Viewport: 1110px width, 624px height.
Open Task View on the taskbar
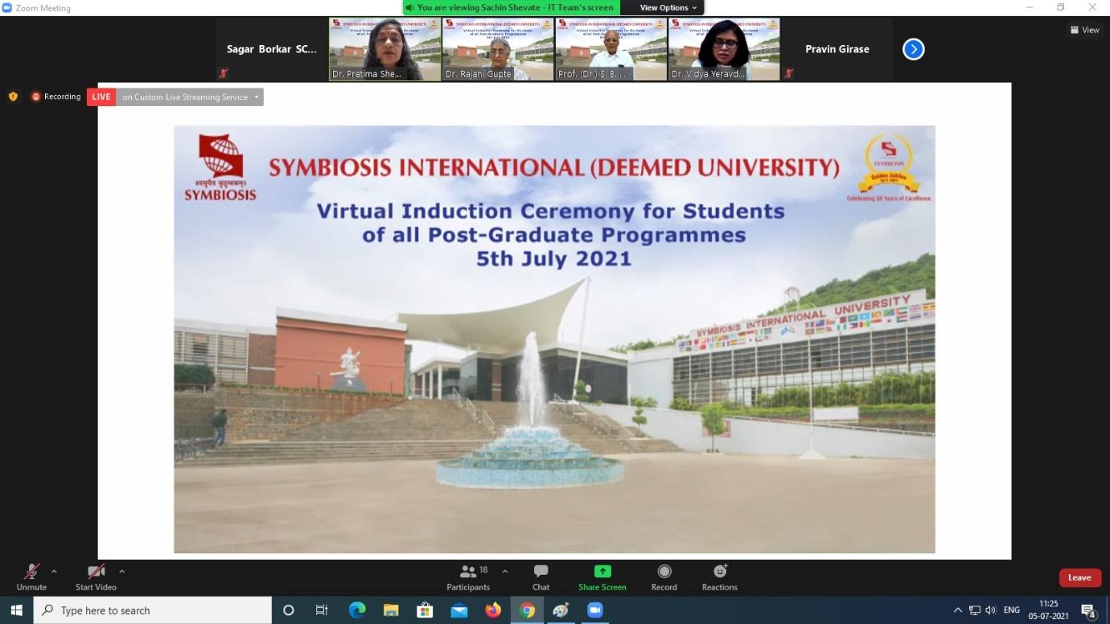[322, 610]
